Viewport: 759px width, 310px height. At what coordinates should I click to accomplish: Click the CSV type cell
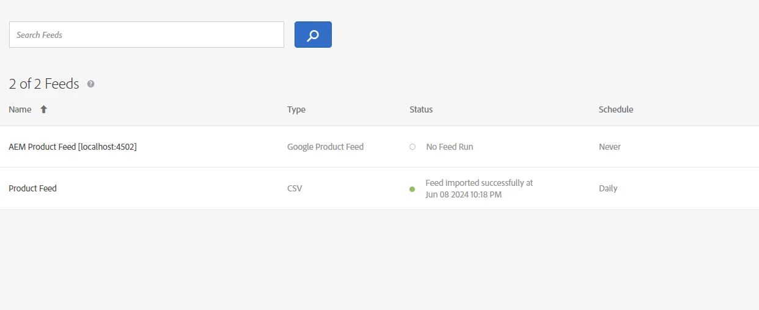(x=295, y=188)
